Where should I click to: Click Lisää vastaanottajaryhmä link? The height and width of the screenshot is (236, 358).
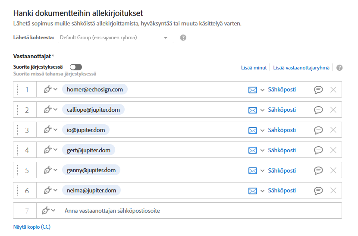point(301,68)
